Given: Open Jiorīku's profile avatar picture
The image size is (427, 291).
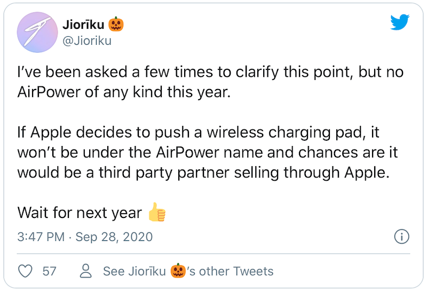Looking at the screenshot, I should click(x=37, y=32).
